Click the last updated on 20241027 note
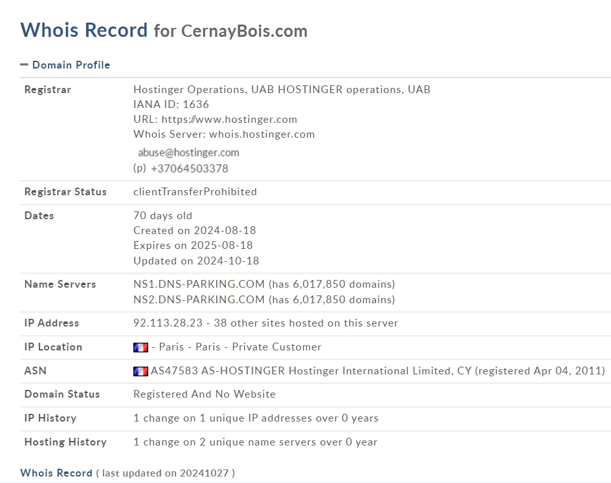This screenshot has height=483, width=611. click(166, 473)
